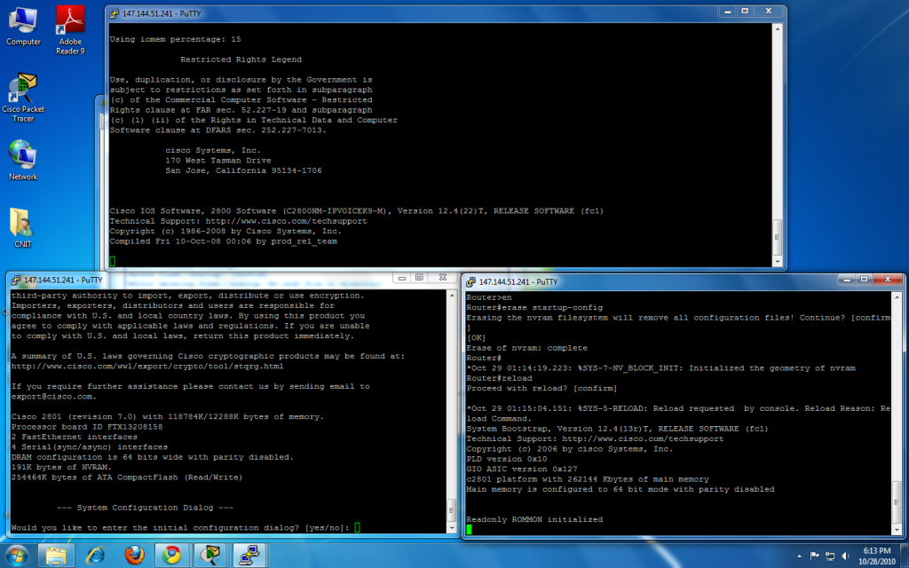Click the top PuTTY window's scroll-down arrow
The height and width of the screenshot is (568, 909).
pos(778,261)
